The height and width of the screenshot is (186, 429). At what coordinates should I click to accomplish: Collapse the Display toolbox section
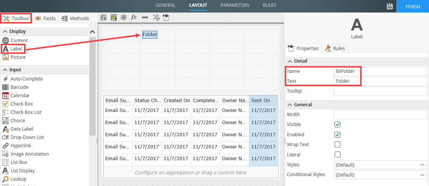click(x=5, y=32)
